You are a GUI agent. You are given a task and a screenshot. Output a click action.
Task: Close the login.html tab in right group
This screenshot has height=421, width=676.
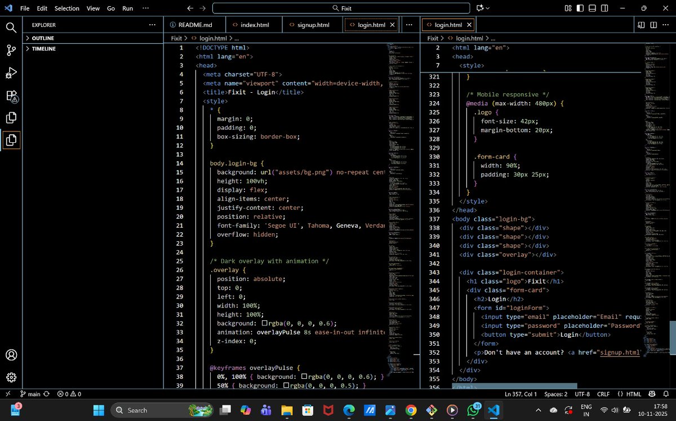click(x=469, y=25)
